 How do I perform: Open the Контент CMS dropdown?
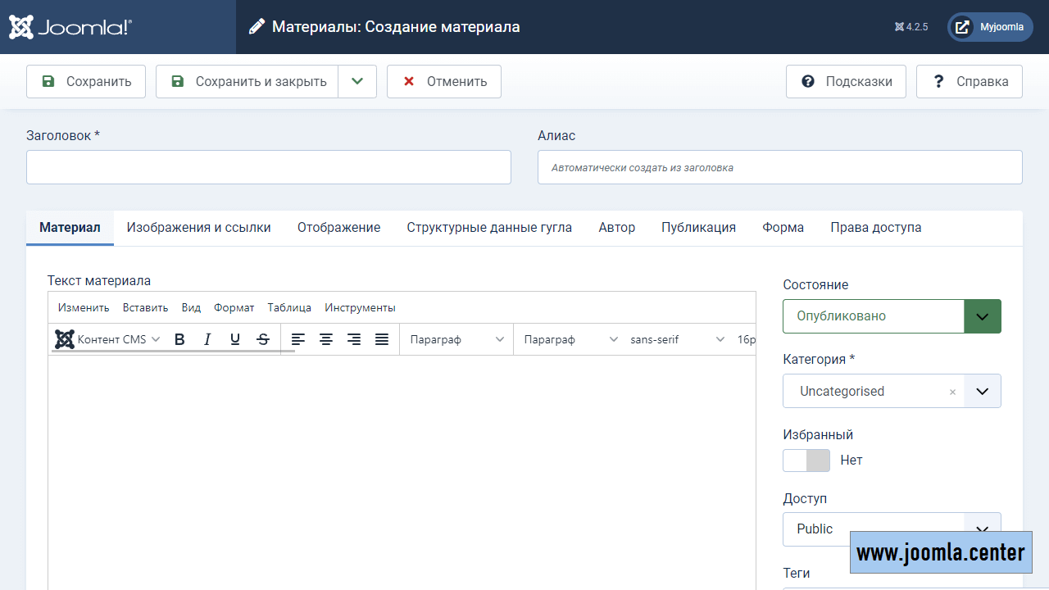[108, 339]
